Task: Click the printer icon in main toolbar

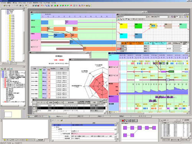Action: pos(20,6)
